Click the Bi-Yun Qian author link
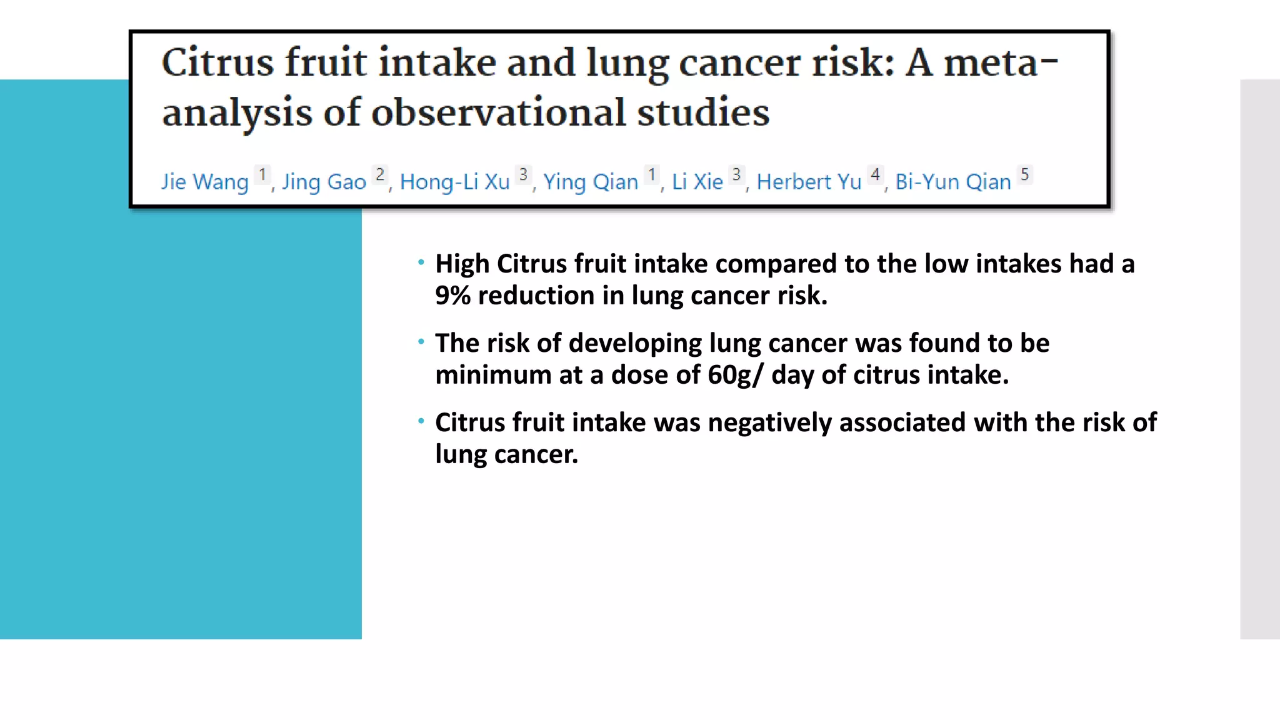The height and width of the screenshot is (720, 1280). [952, 182]
